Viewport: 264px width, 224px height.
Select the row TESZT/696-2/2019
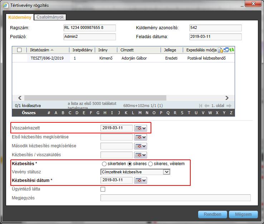pos(123,58)
